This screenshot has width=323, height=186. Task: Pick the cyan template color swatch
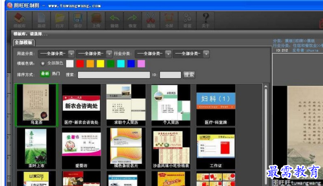(121, 64)
